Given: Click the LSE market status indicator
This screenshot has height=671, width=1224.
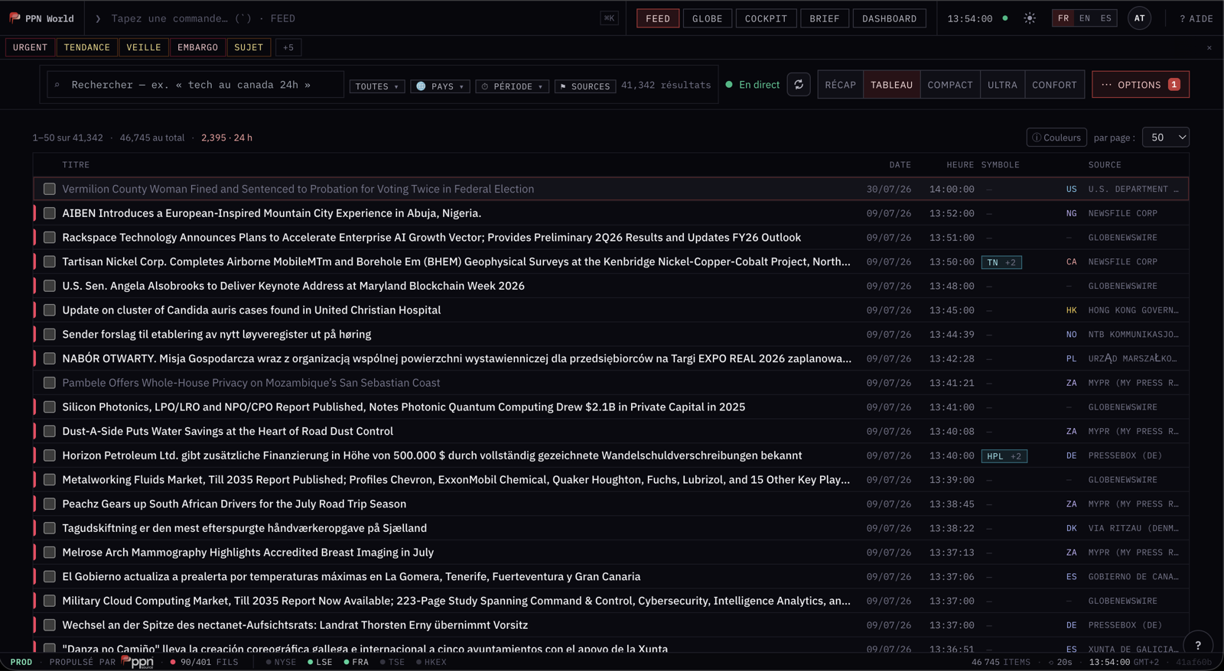Looking at the screenshot, I should pyautogui.click(x=320, y=662).
